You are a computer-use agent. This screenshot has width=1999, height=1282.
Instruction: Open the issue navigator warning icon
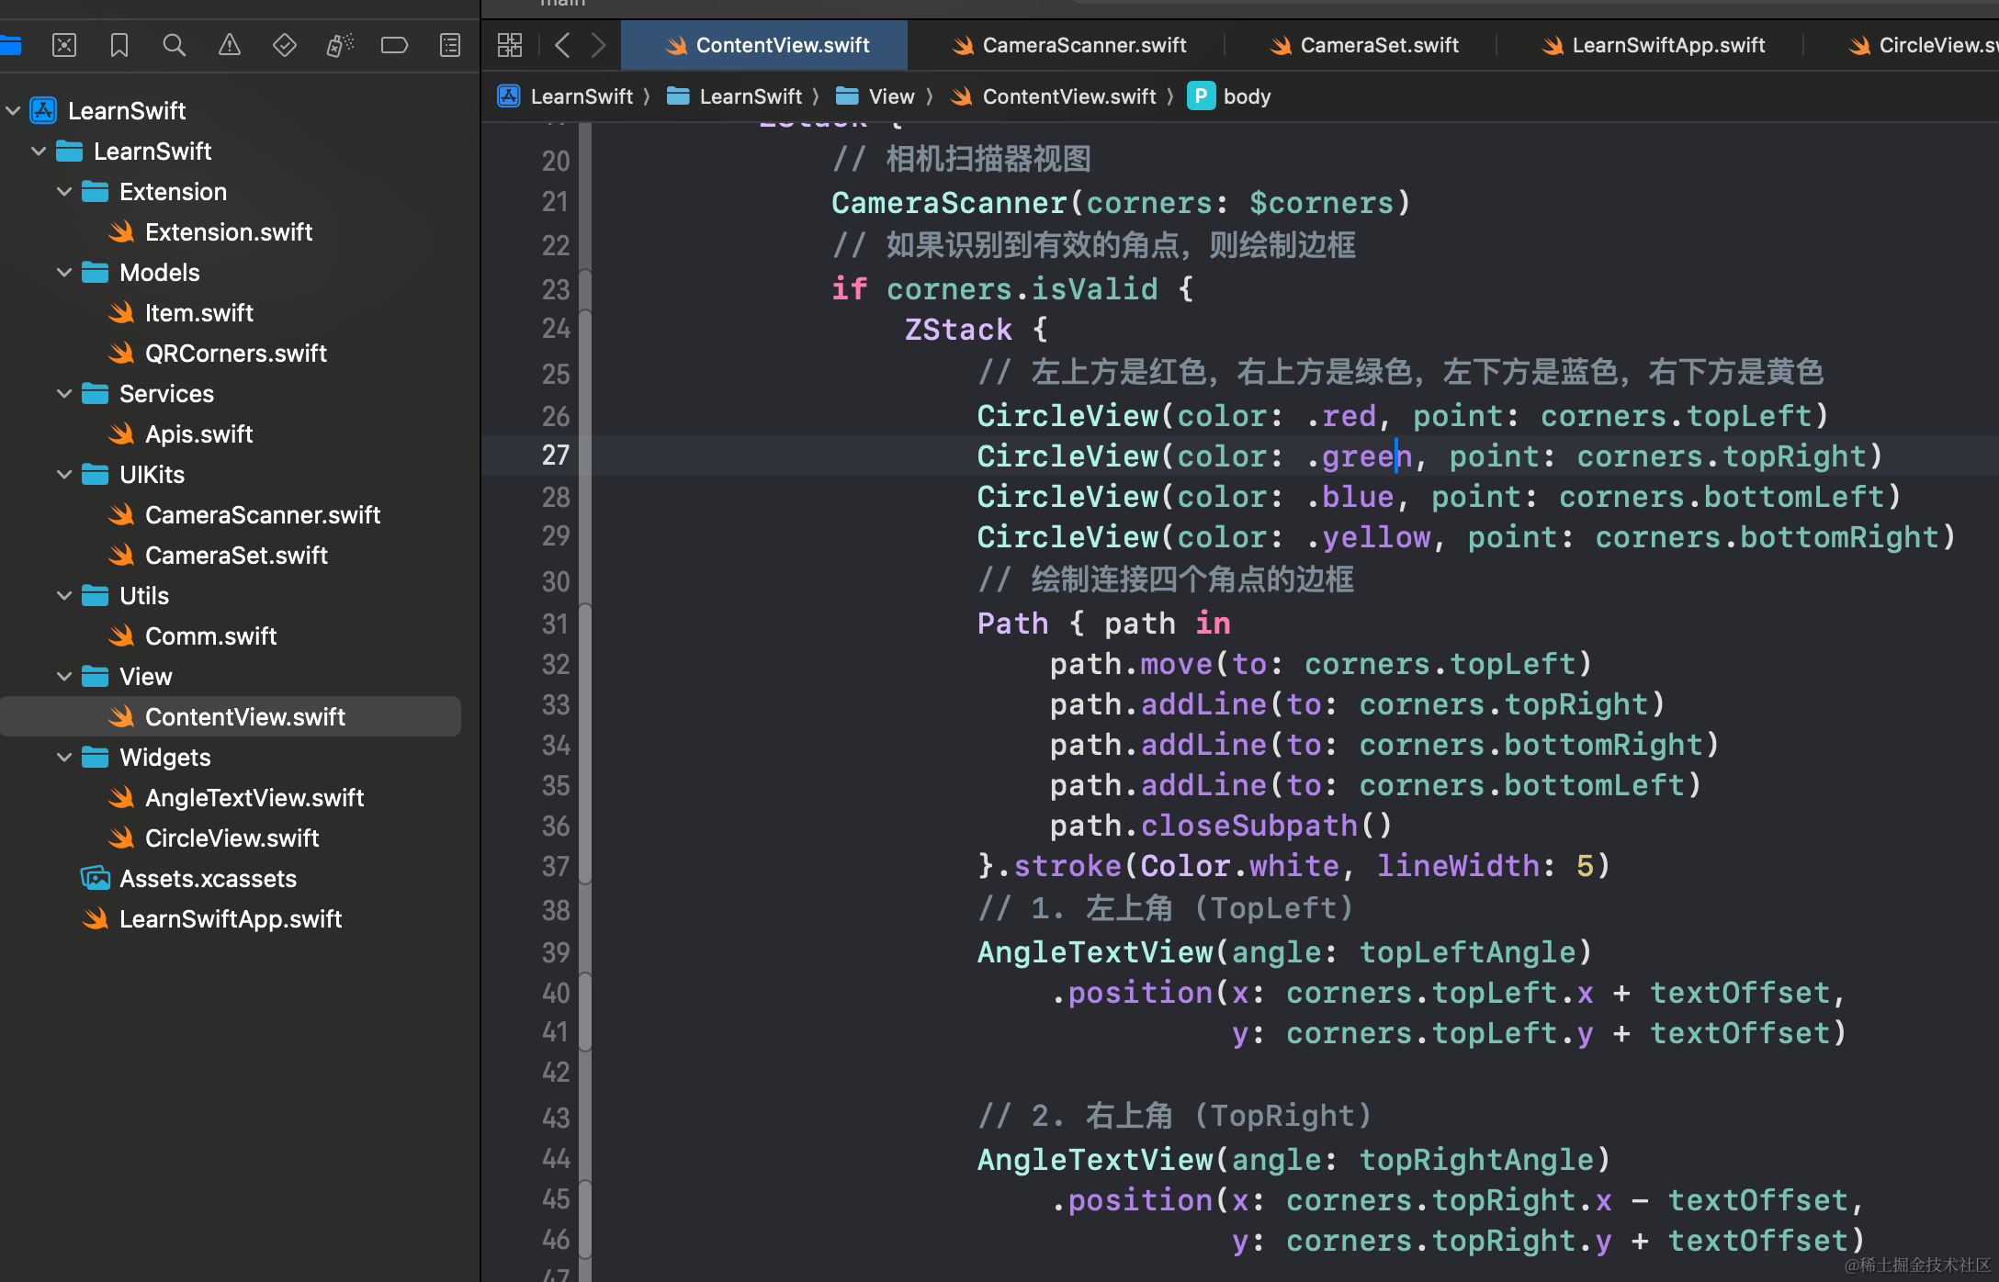[x=229, y=45]
